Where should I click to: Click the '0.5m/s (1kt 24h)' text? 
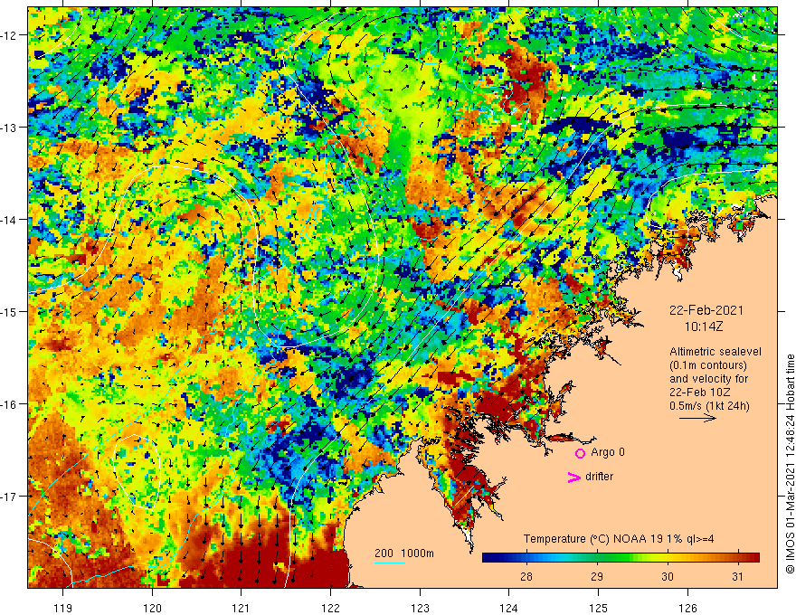(x=709, y=405)
